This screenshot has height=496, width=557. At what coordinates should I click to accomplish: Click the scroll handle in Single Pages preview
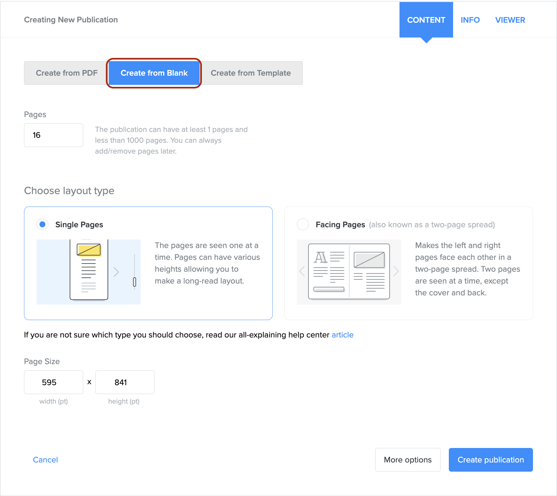pos(134,282)
